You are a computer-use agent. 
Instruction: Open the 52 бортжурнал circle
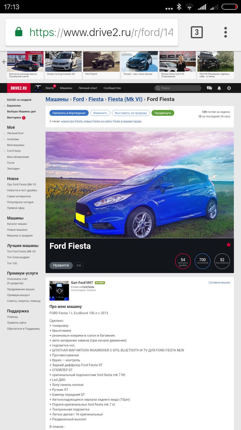tap(222, 261)
